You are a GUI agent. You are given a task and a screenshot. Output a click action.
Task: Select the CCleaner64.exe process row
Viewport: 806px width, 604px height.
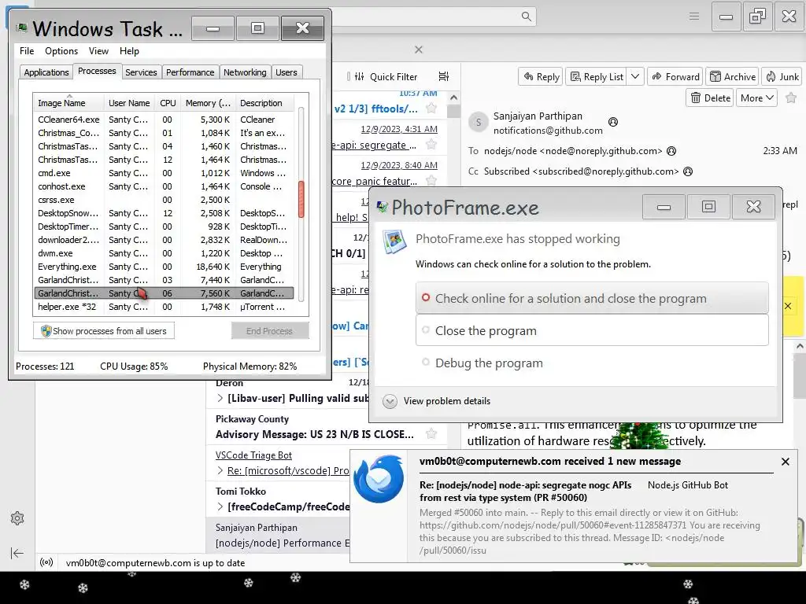164,120
